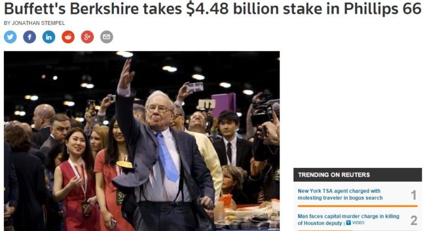Email this article using envelope icon
Image resolution: width=425 pixels, height=231 pixels.
(x=106, y=37)
